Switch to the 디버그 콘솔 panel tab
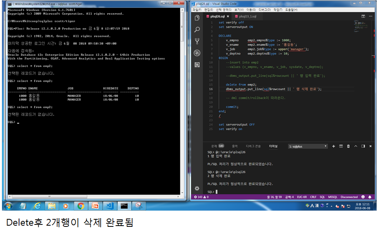 253,146
